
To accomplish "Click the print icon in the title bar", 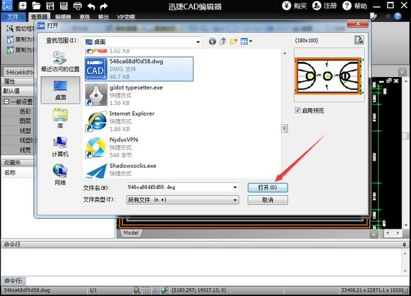I will click(78, 6).
